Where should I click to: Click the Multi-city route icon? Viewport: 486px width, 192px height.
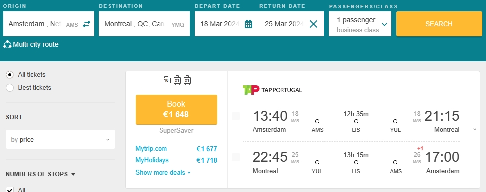[x=7, y=45]
